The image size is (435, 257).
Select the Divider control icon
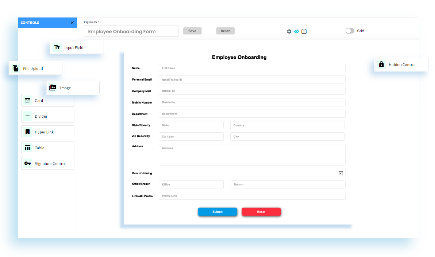pos(27,116)
